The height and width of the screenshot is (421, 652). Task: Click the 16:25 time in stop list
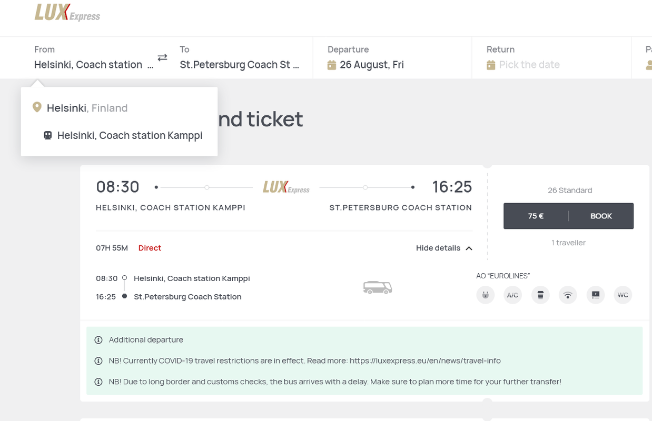click(x=106, y=297)
